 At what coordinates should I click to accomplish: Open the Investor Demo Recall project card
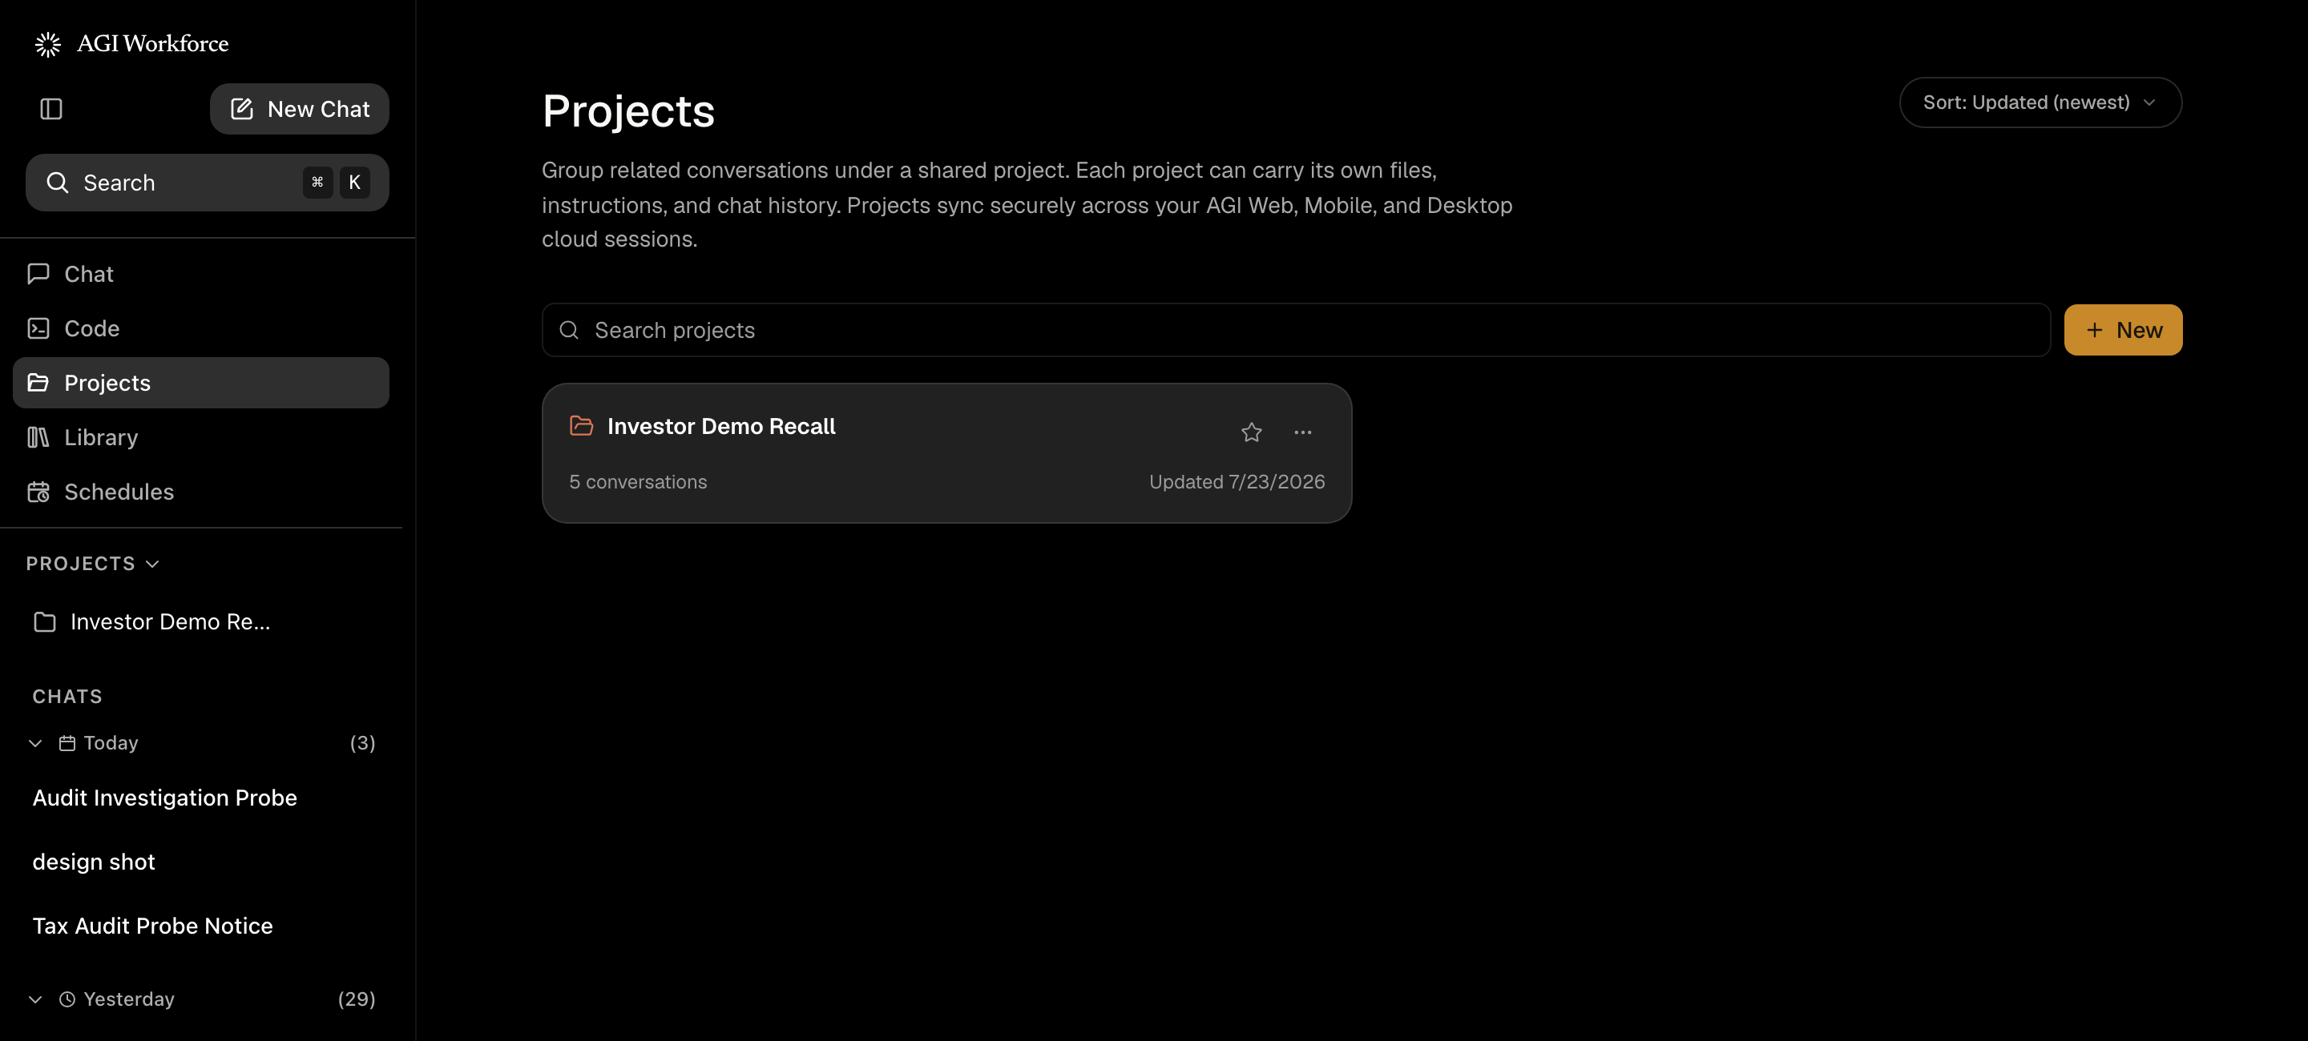(x=946, y=454)
